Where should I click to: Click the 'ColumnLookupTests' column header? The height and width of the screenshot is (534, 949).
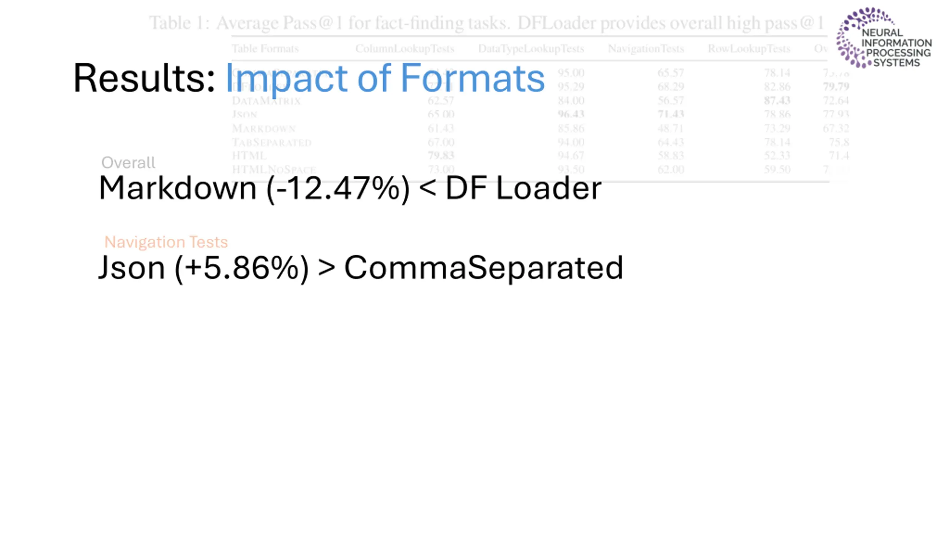click(x=405, y=49)
